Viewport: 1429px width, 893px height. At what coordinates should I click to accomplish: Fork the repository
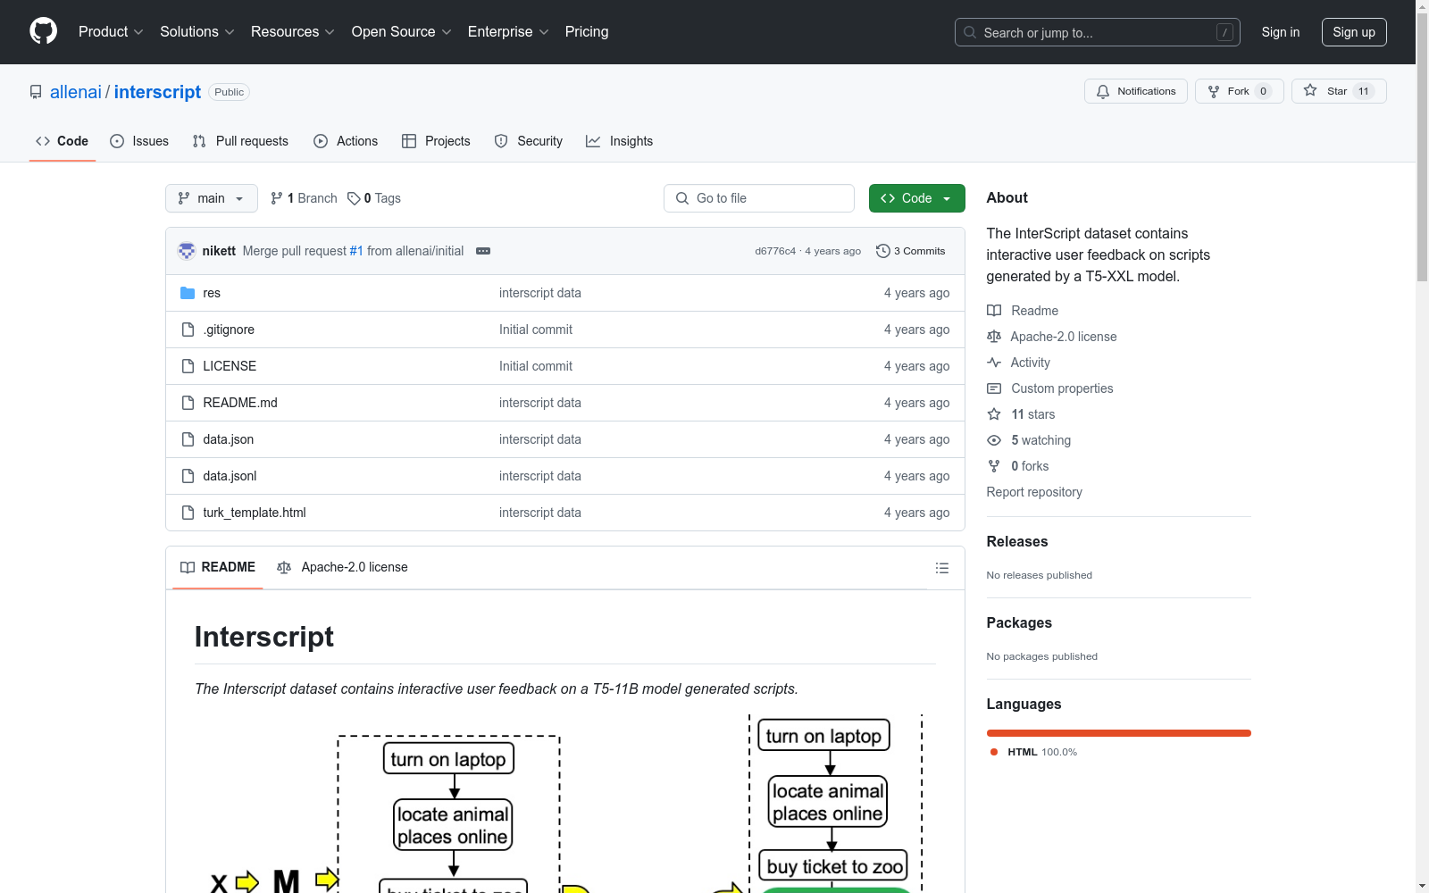tap(1240, 91)
